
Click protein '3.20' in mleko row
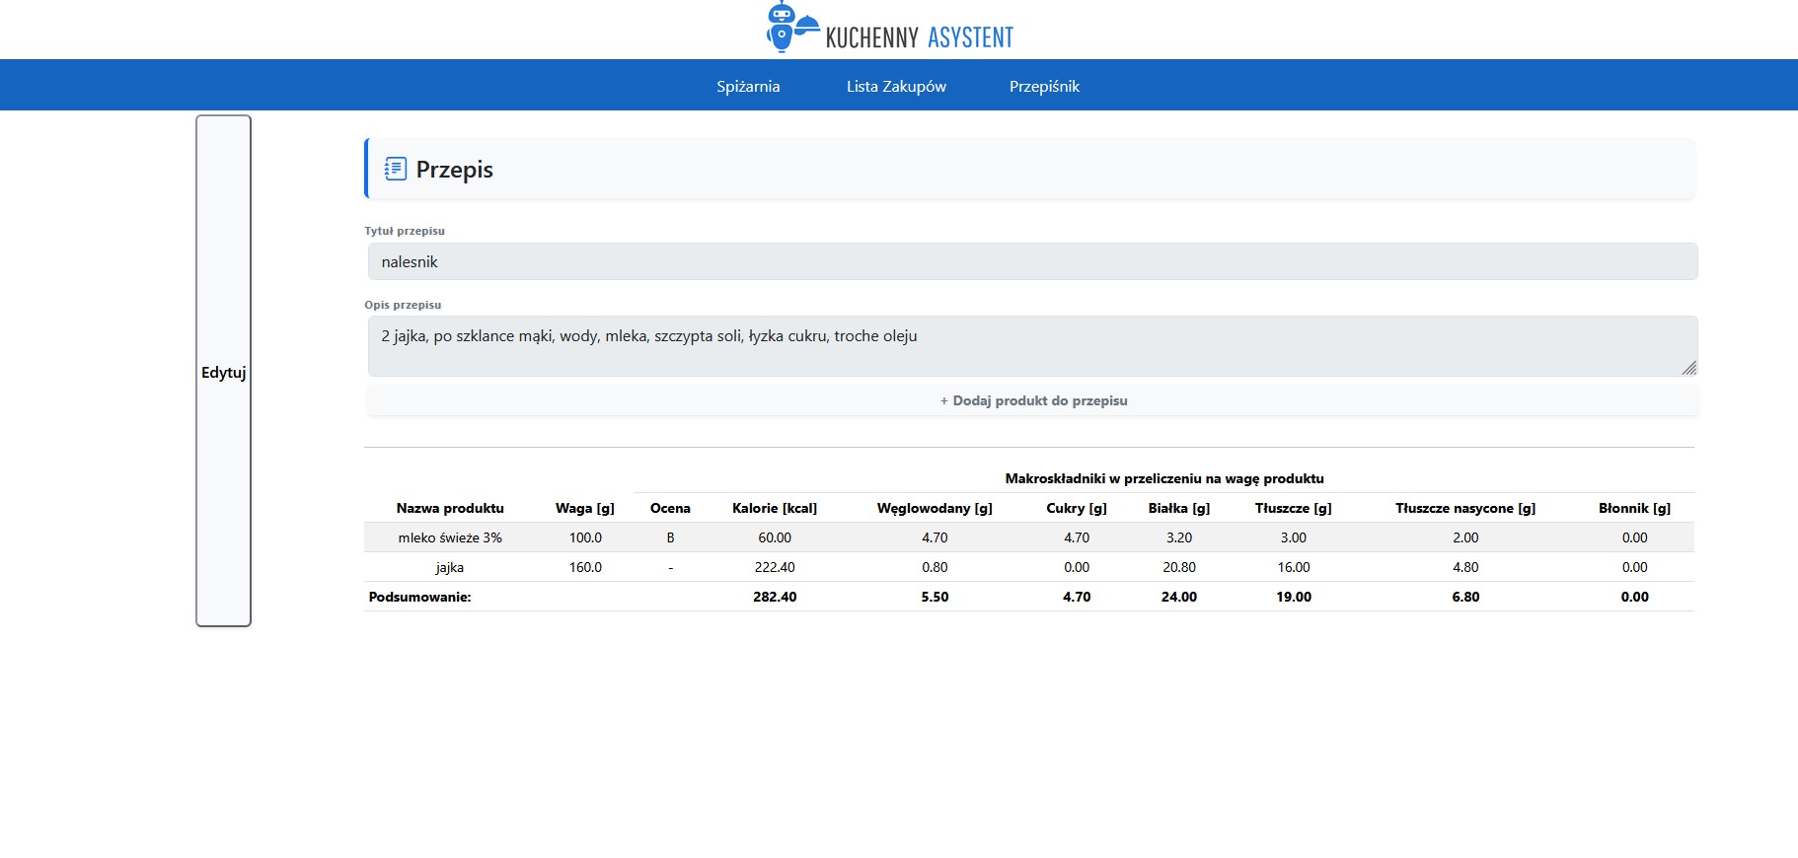coord(1179,537)
